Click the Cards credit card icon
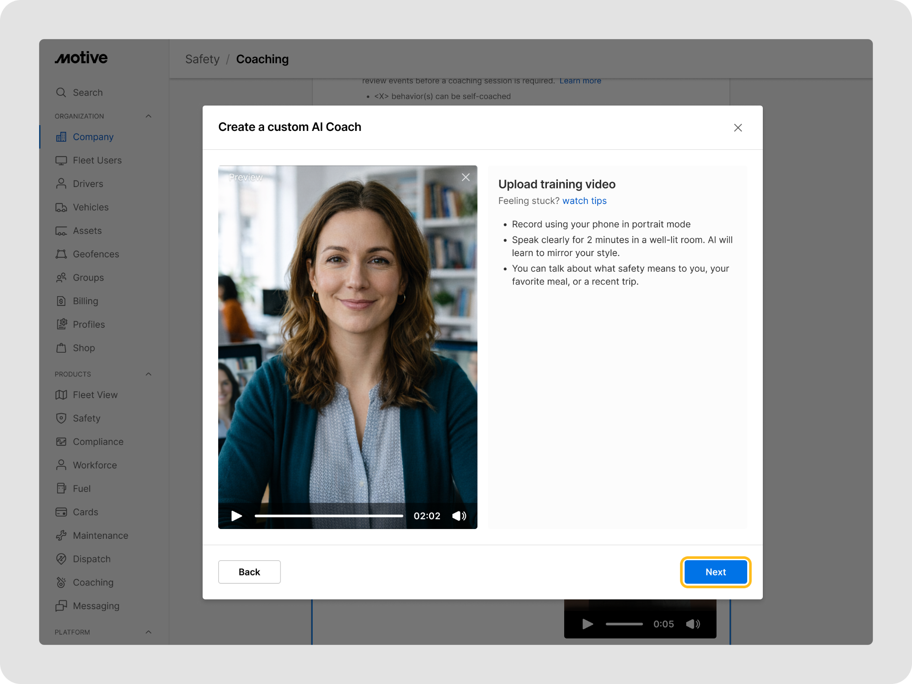 click(x=61, y=512)
